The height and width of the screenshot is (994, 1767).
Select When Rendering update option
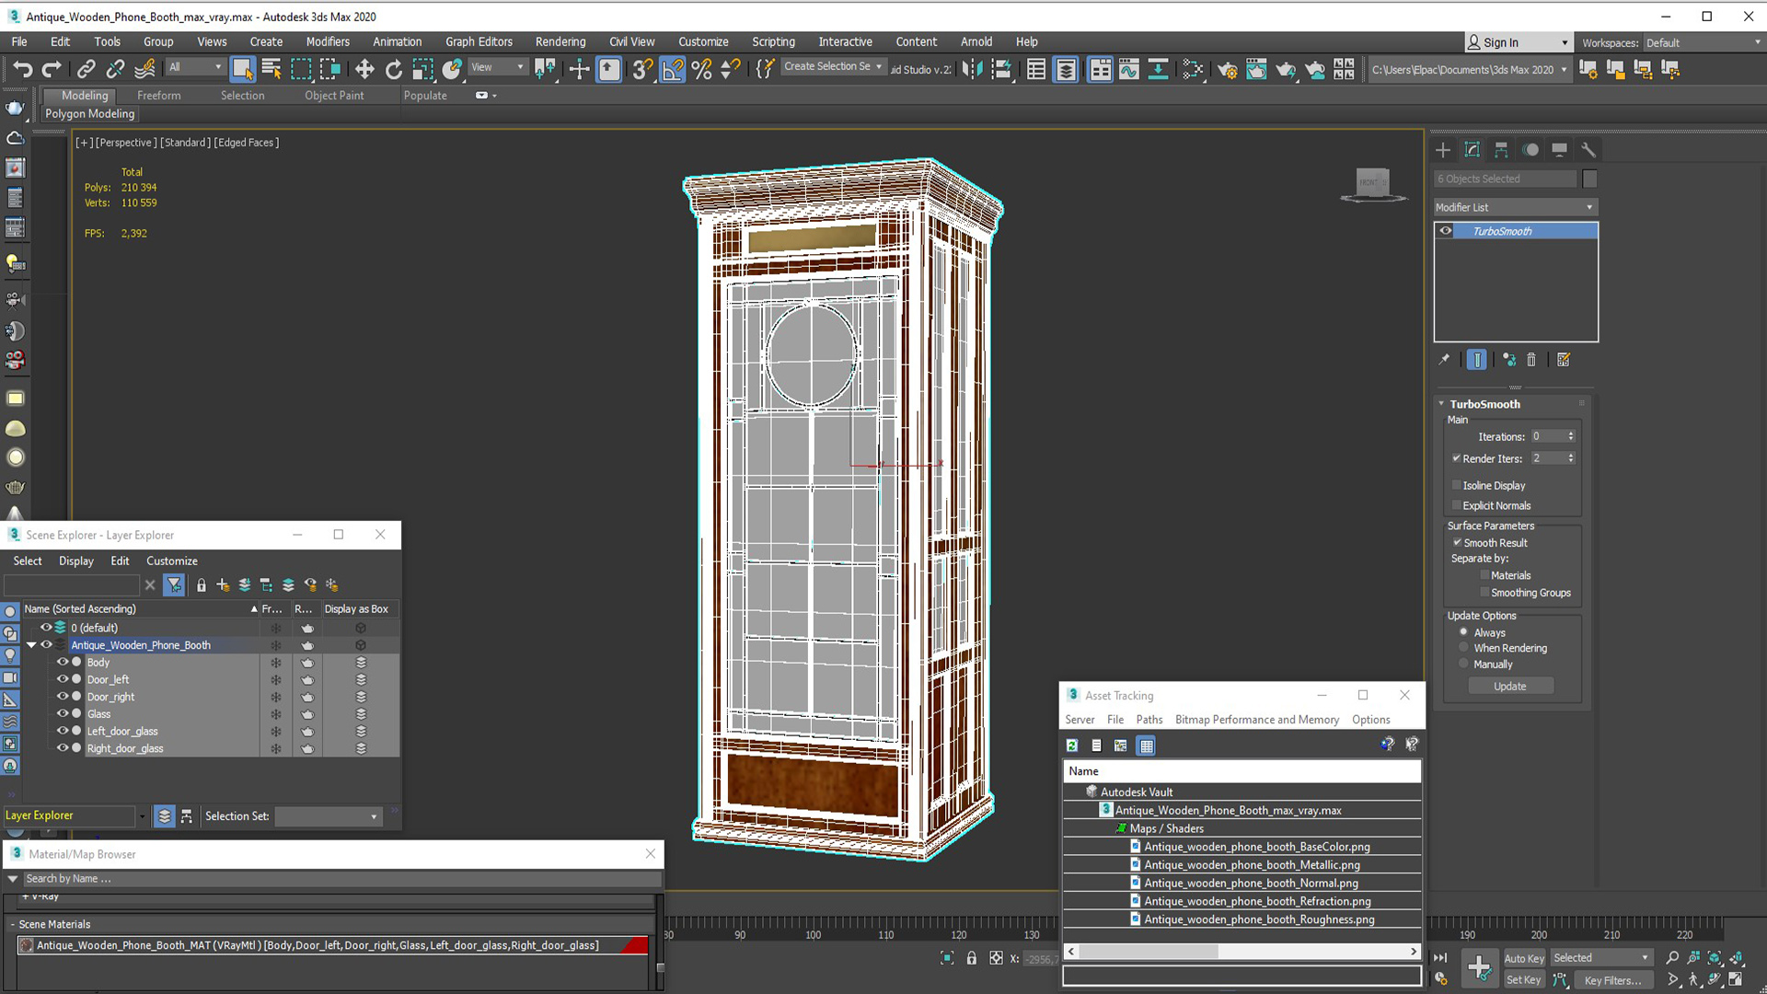click(1463, 648)
